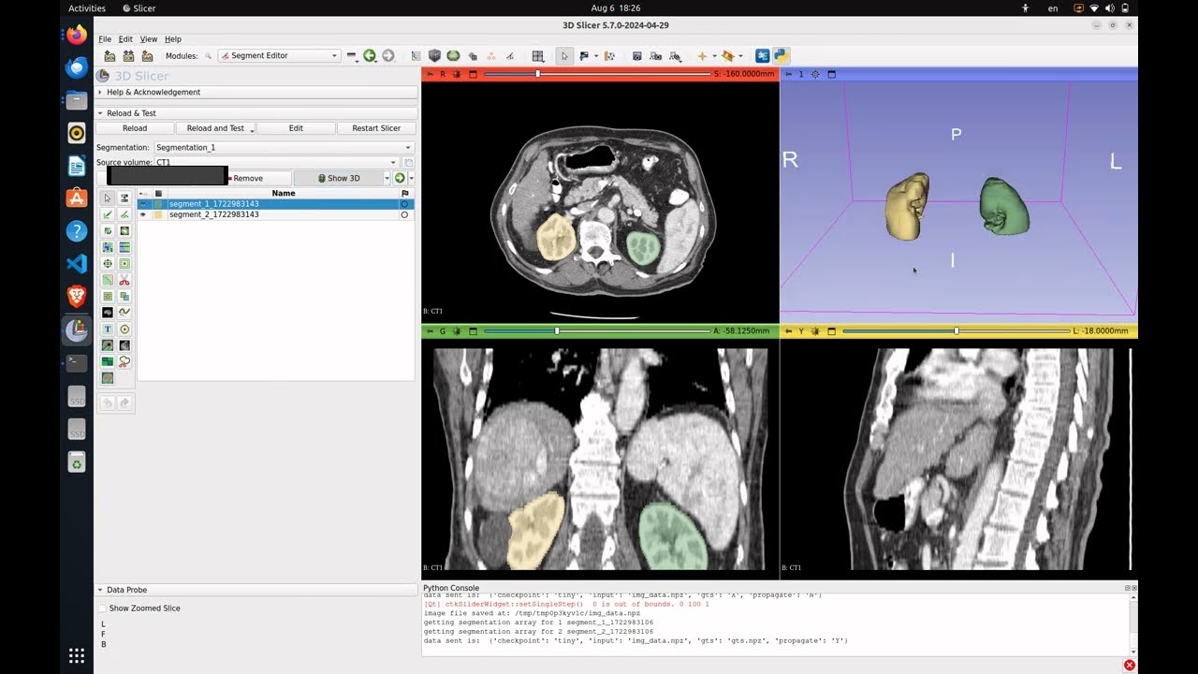
Task: Open the Edit menu
Action: click(x=125, y=39)
